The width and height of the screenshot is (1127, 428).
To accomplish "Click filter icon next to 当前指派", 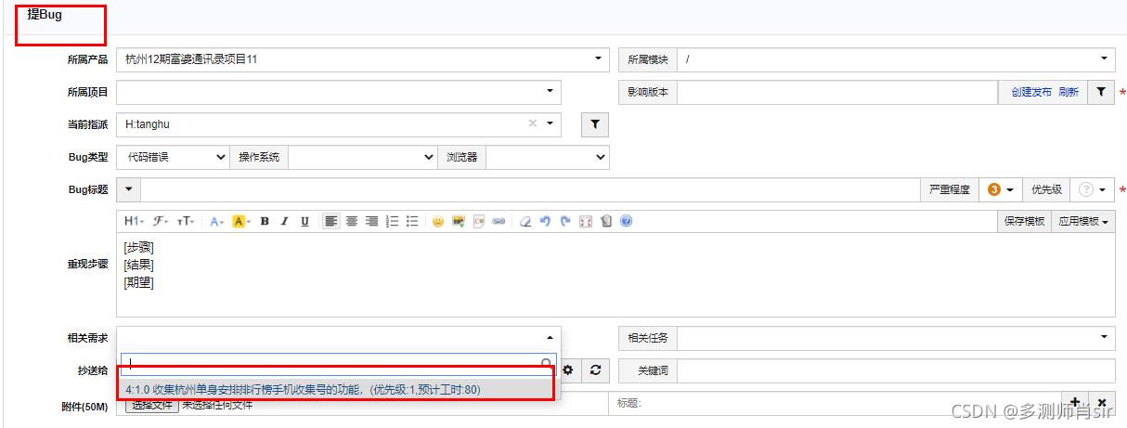I will click(595, 123).
